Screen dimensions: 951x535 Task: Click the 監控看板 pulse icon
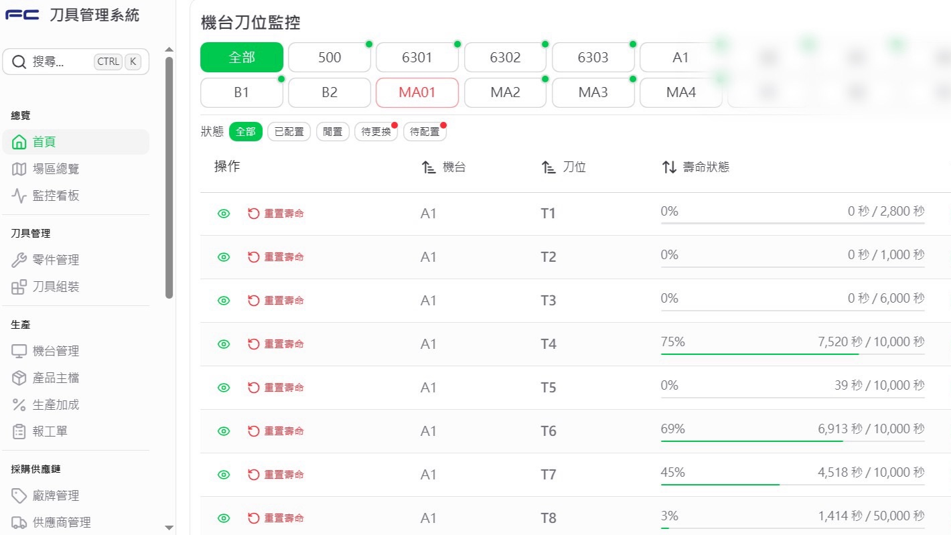19,196
